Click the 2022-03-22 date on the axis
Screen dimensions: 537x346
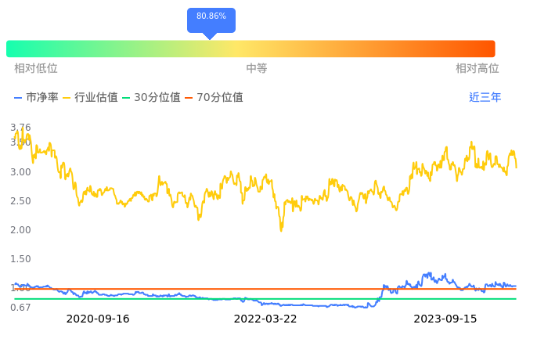tap(265, 319)
